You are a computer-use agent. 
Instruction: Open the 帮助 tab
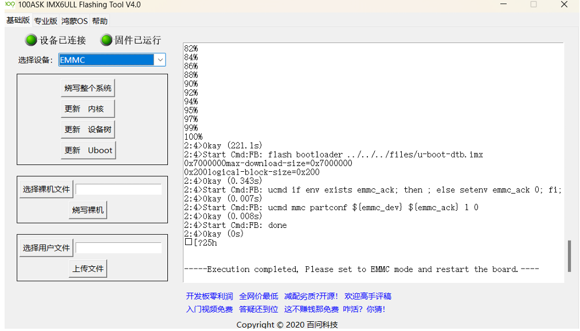[x=100, y=21]
